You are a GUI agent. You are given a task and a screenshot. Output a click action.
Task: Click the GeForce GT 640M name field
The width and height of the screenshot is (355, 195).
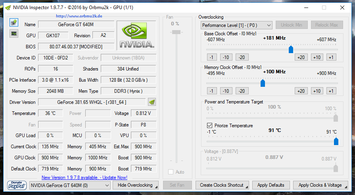tap(76, 25)
